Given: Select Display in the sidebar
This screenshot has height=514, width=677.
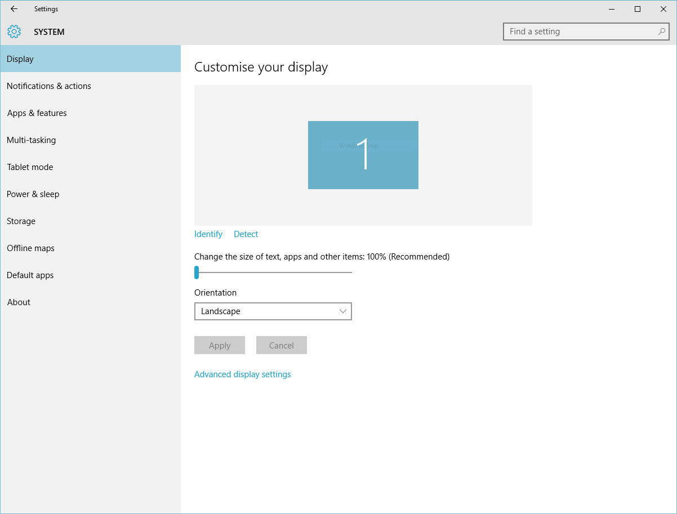Looking at the screenshot, I should click(x=90, y=59).
